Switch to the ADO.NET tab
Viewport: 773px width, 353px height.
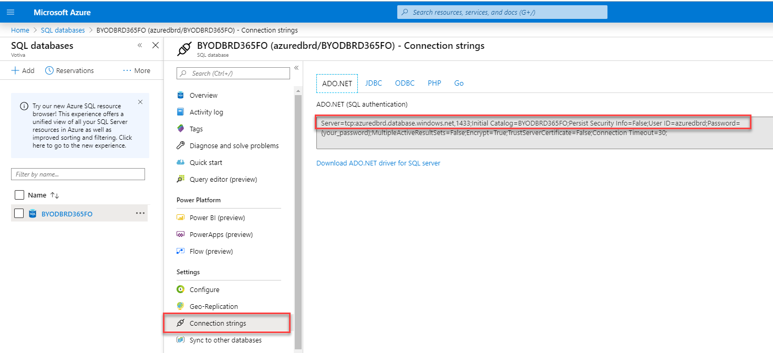click(x=337, y=84)
